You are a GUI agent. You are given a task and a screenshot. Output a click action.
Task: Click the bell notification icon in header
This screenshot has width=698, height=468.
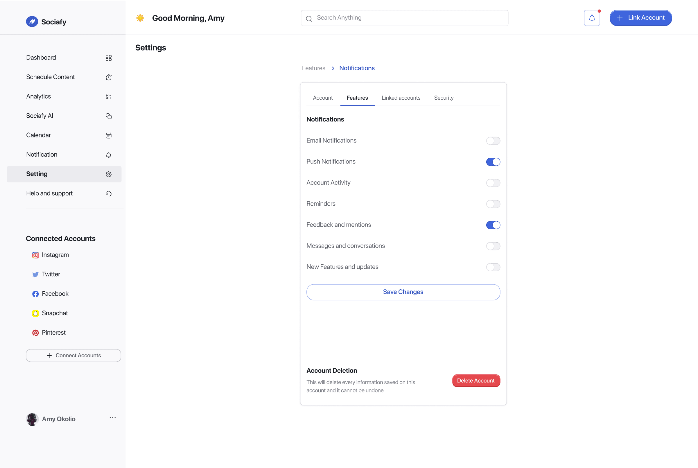tap(591, 18)
